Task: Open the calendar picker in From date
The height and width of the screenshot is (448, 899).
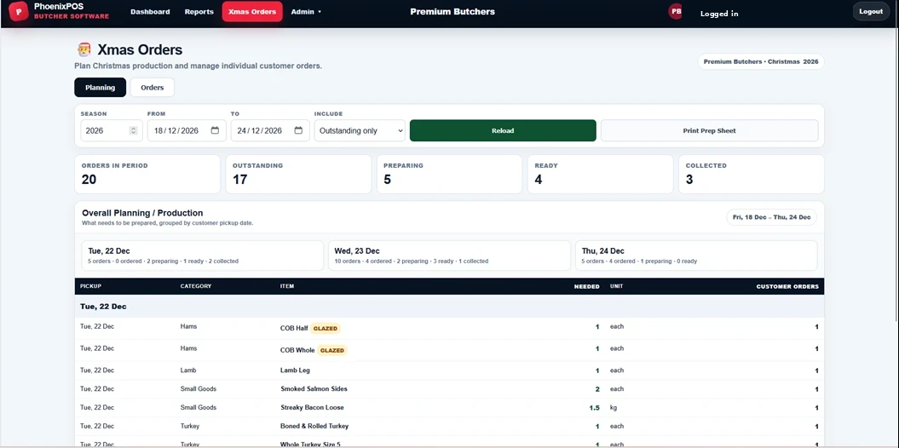Action: point(215,130)
